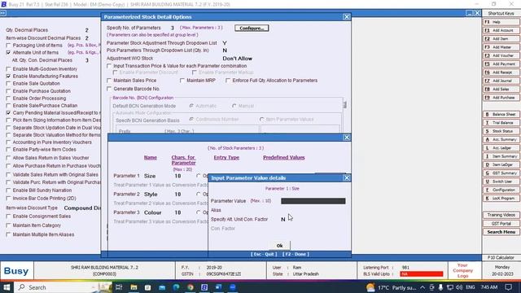Open the volume control in system tray

459,287
